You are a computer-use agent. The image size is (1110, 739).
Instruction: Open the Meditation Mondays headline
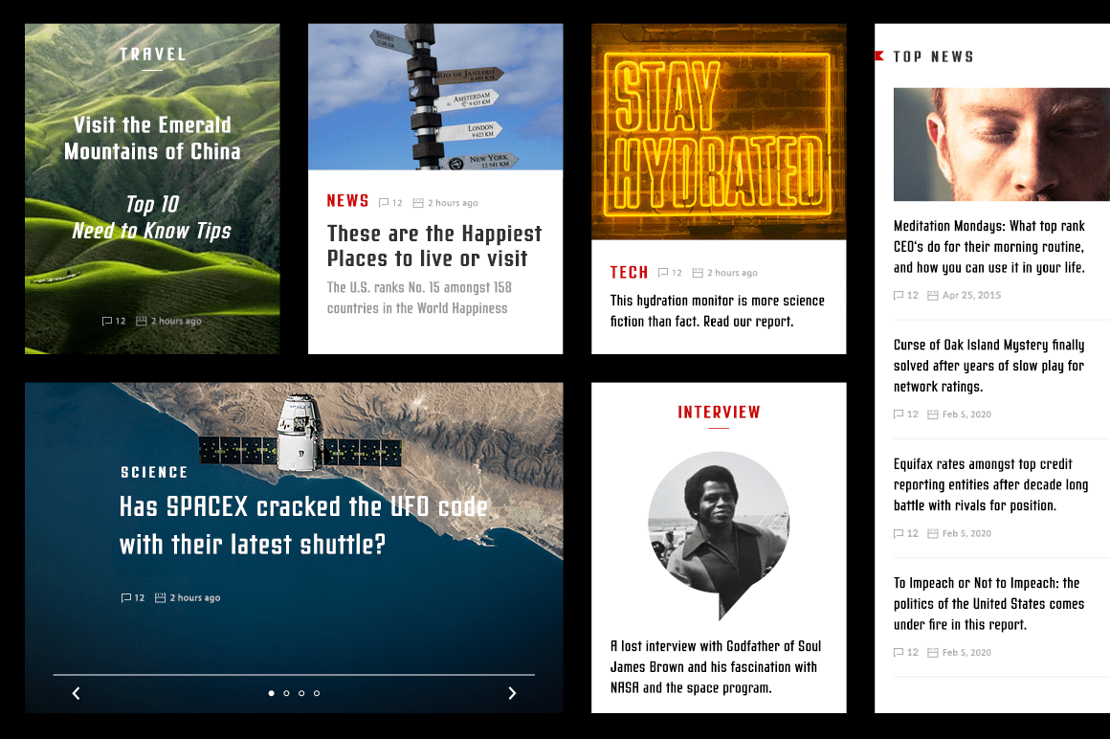coord(988,246)
